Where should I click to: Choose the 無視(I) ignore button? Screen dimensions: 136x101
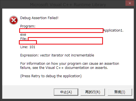(x=120, y=92)
